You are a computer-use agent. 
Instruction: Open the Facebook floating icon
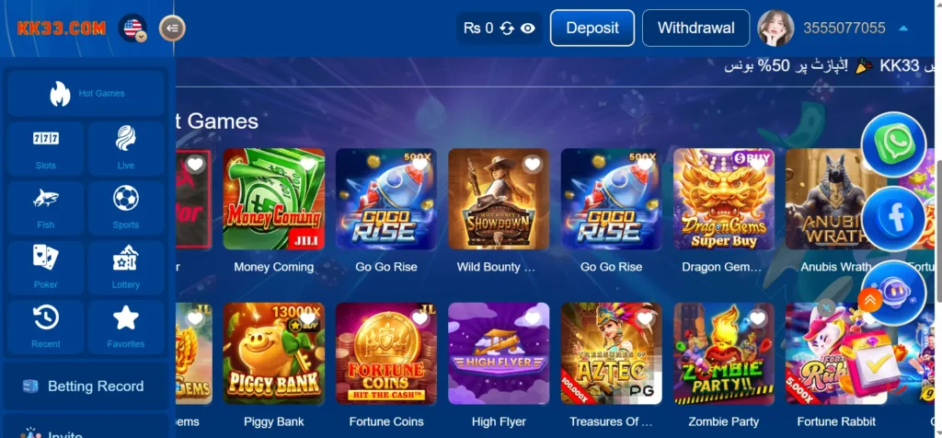[893, 218]
